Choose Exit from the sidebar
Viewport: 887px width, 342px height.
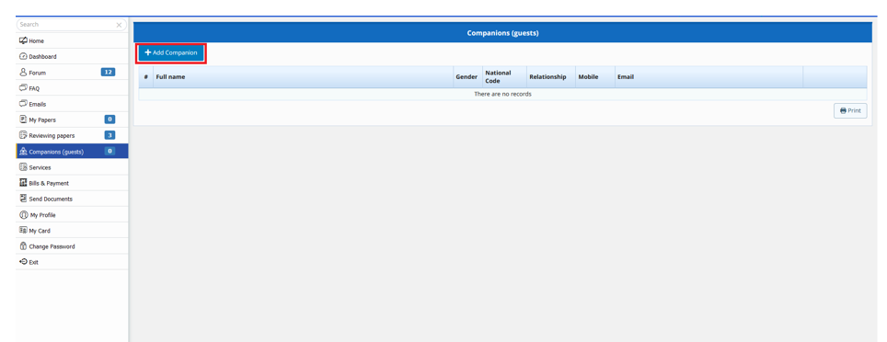(x=72, y=262)
